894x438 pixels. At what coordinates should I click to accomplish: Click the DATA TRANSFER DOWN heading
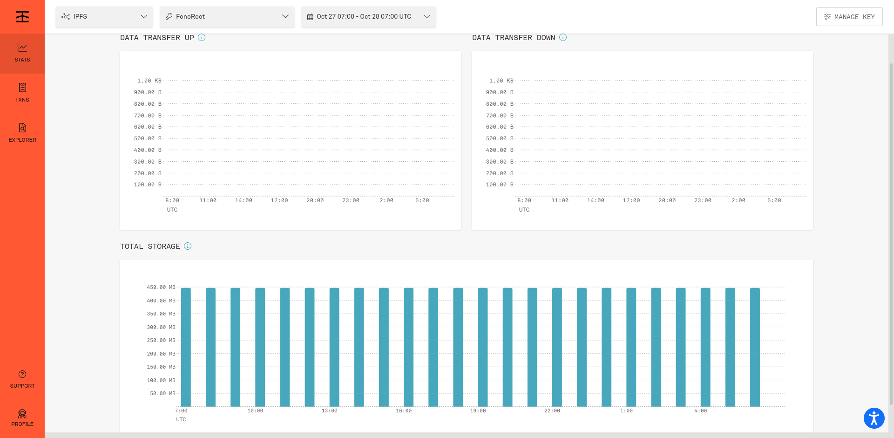pos(514,38)
